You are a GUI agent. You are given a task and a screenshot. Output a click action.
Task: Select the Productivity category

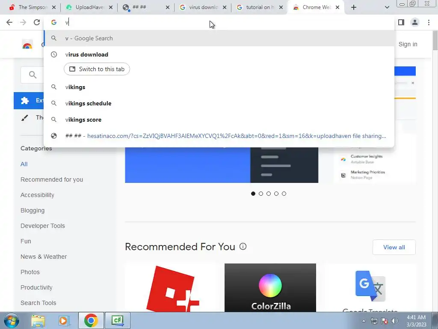[37, 287]
